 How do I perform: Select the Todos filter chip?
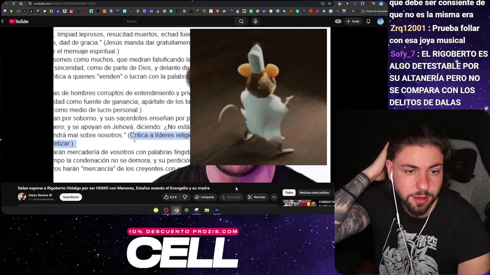click(x=289, y=192)
